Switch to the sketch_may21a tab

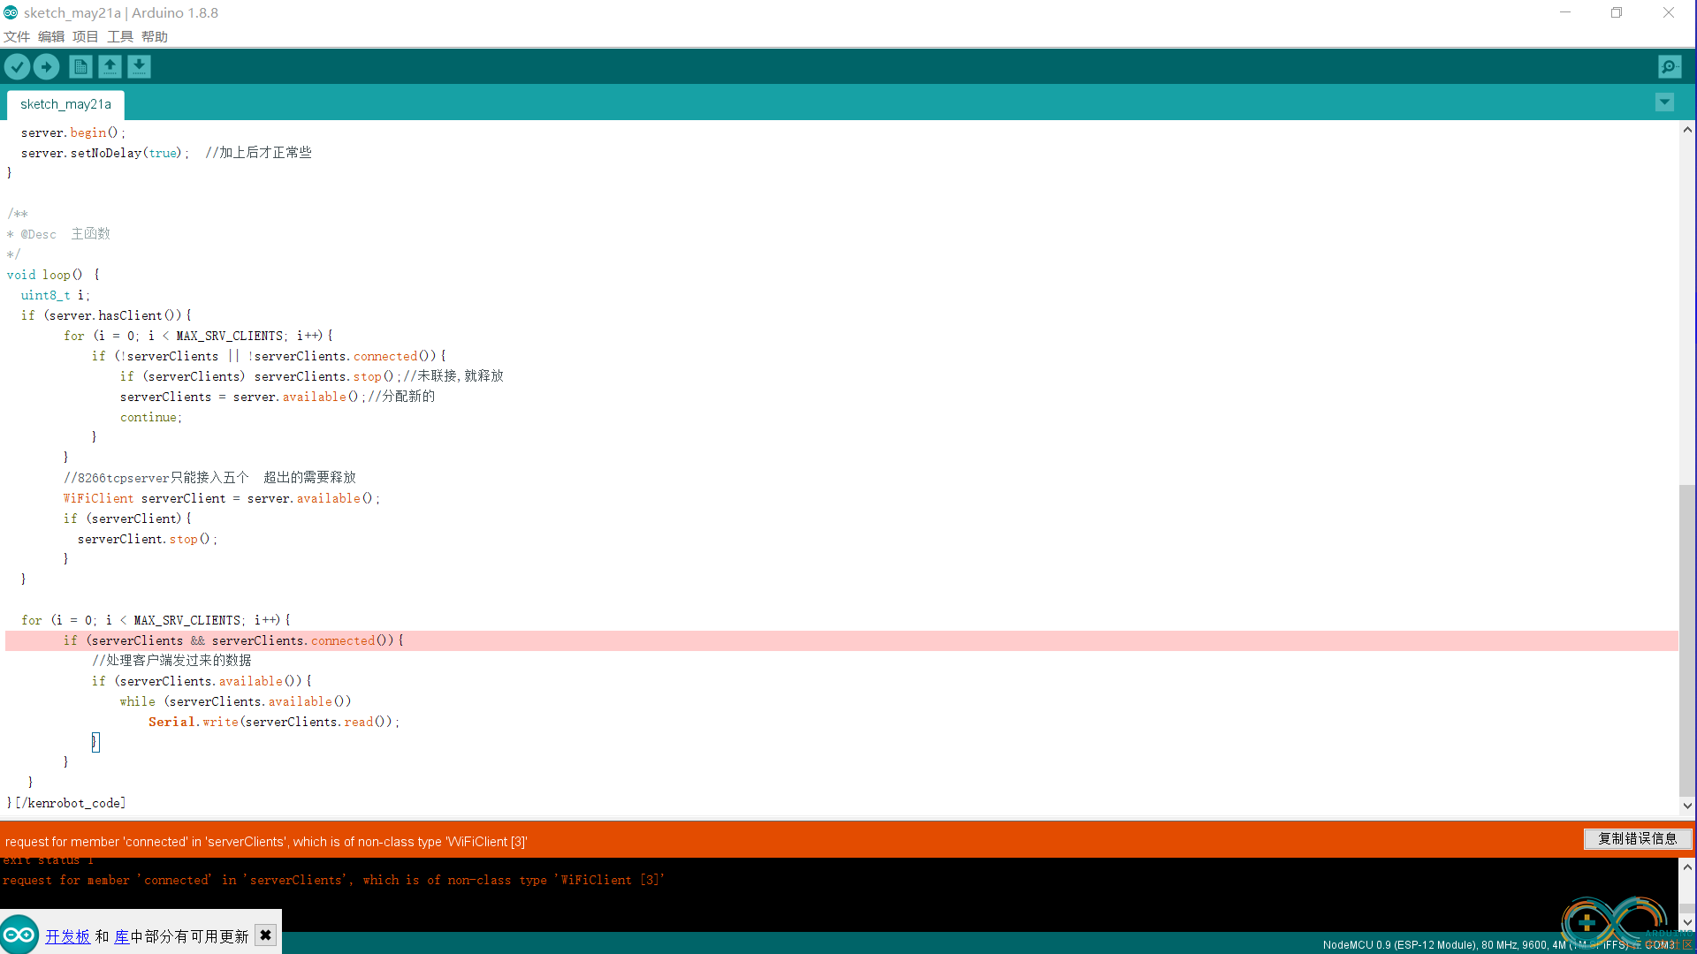click(65, 104)
